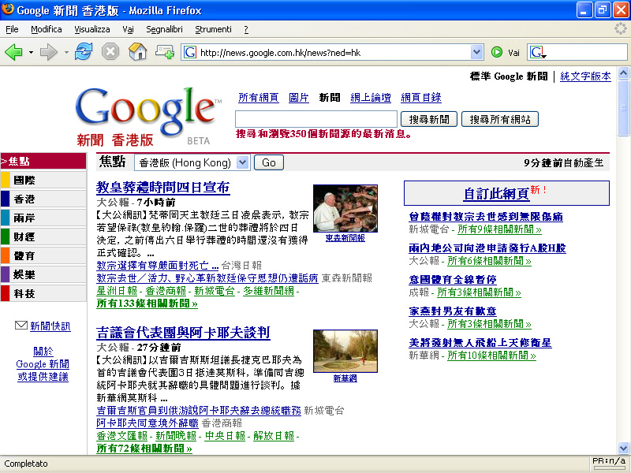Open the back history dropdown arrow
Screen dimensions: 631x473
[x=31, y=52]
